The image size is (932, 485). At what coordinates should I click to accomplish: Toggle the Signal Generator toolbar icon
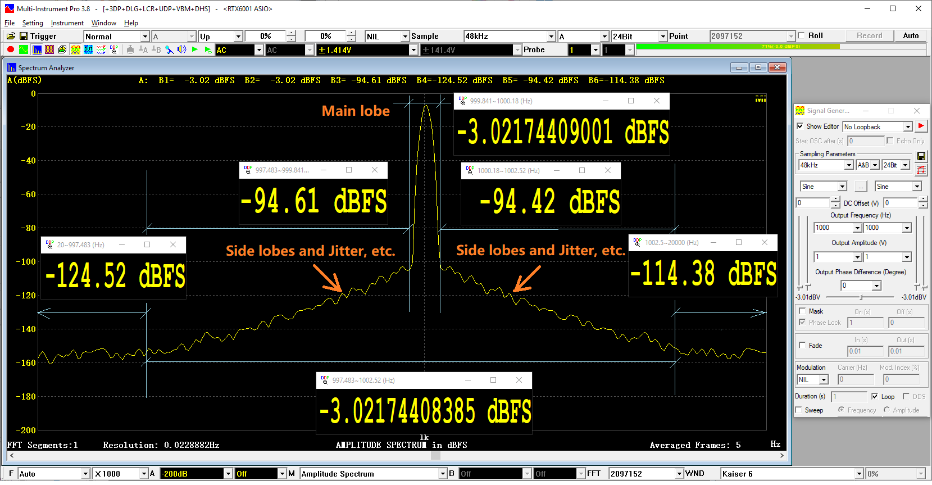coord(75,49)
